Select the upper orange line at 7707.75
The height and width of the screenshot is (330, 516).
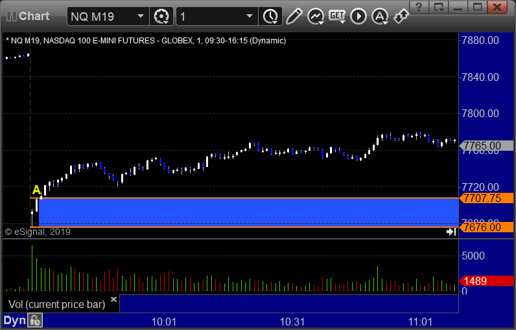click(x=244, y=198)
